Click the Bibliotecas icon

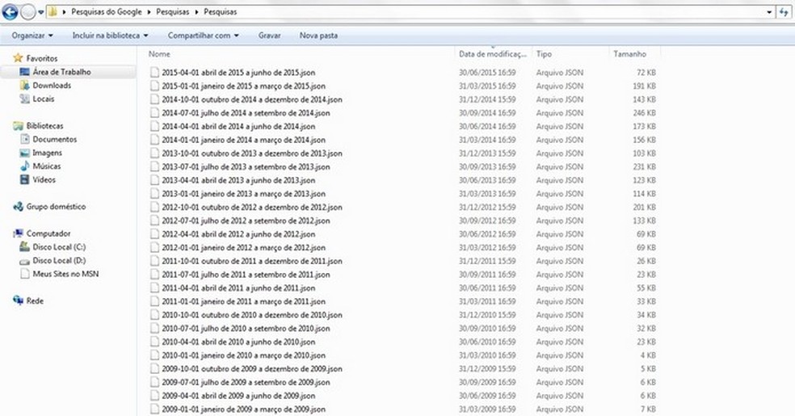(x=19, y=126)
